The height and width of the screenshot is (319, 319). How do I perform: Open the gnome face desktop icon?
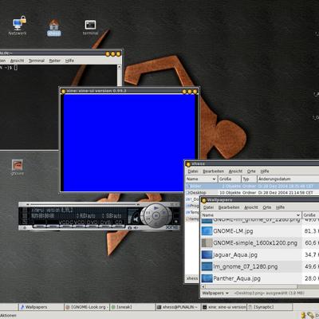point(18,167)
